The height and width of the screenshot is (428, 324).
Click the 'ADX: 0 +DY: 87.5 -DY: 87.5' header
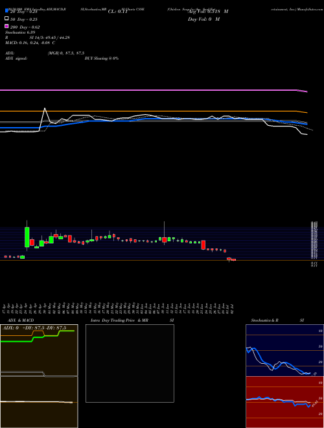coord(34,328)
